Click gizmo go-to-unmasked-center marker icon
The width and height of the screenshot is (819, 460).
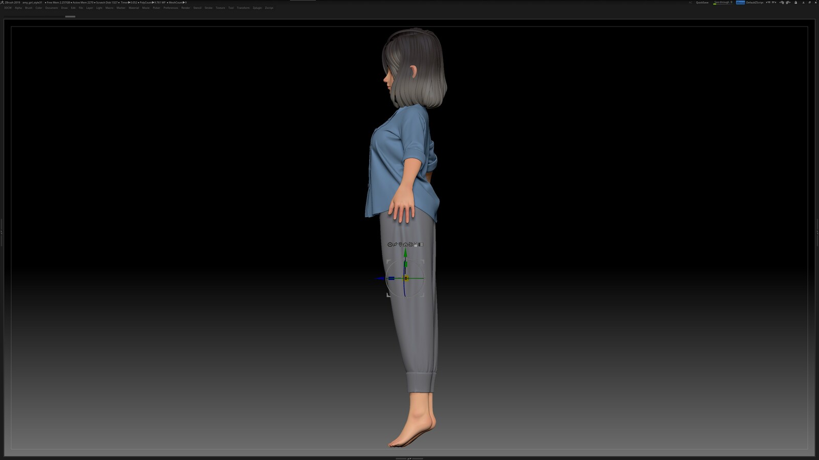(x=400, y=244)
